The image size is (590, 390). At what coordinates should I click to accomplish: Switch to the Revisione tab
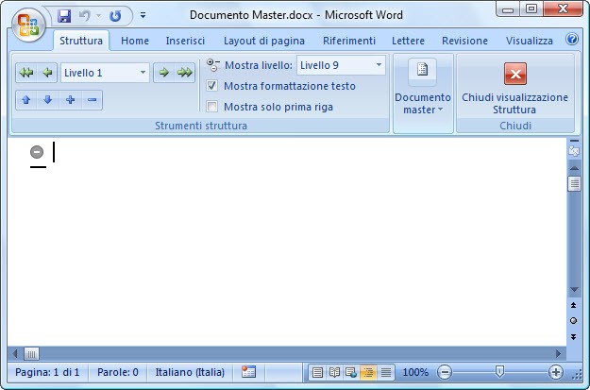point(464,41)
